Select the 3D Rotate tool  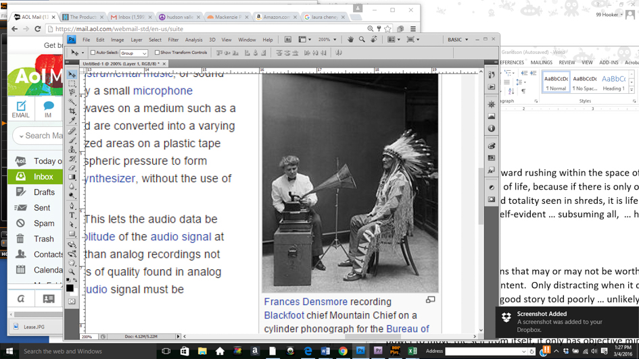tap(72, 244)
